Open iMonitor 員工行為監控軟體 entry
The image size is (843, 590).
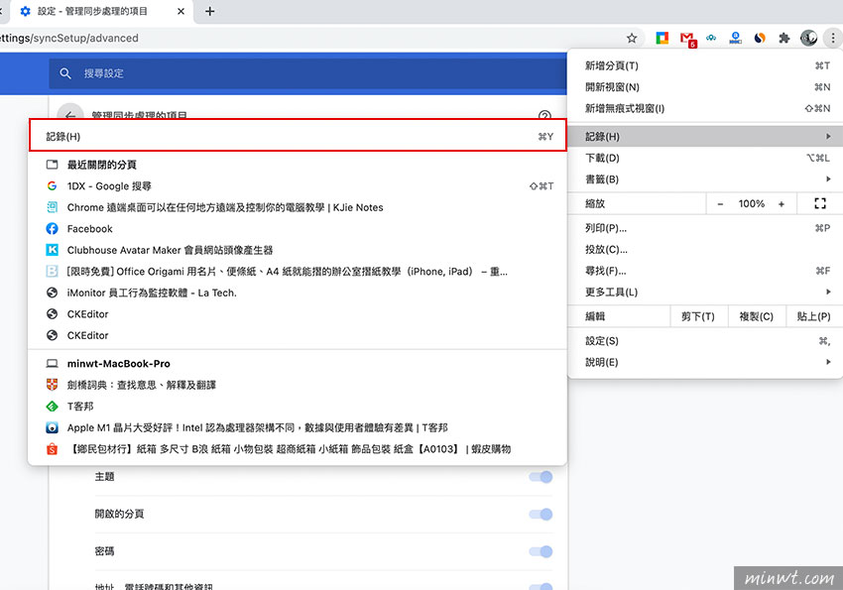pos(300,293)
